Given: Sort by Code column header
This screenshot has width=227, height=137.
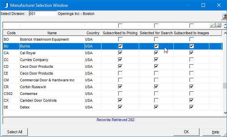Looking at the screenshot, I should pyautogui.click(x=11, y=33).
